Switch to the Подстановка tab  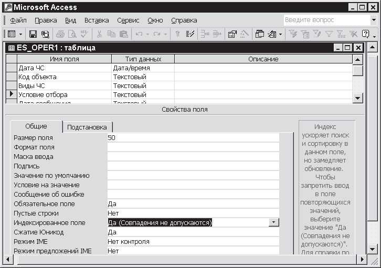87,127
